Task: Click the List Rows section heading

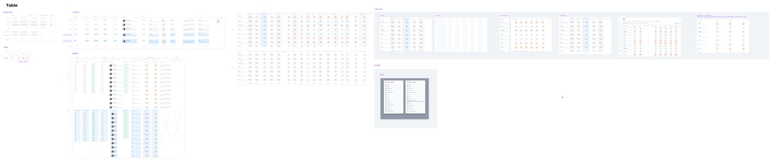Action: click(76, 12)
